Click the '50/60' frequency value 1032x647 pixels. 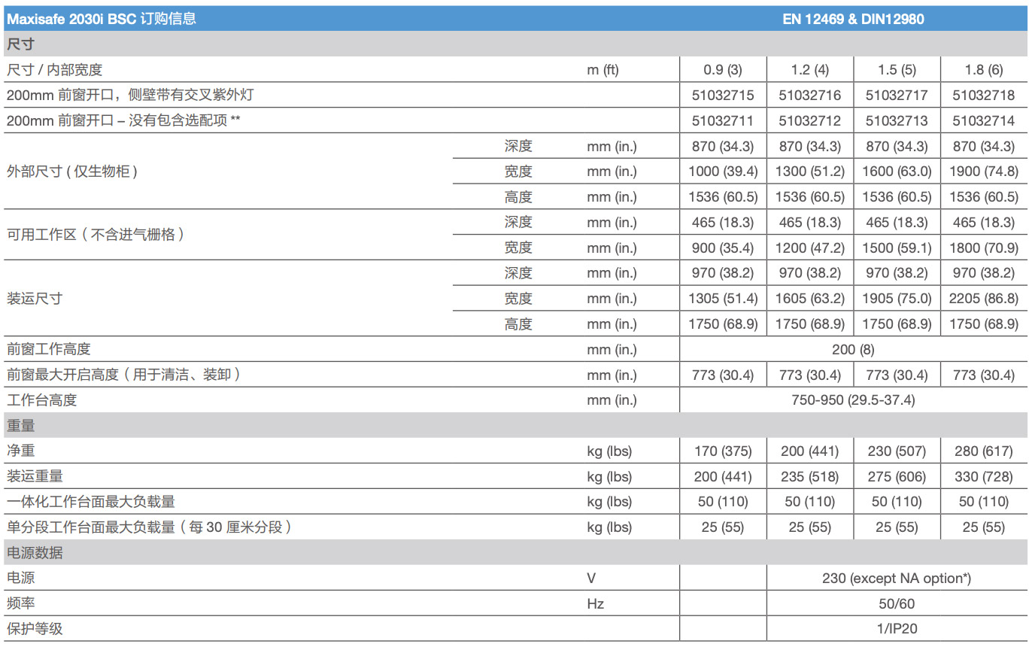point(897,604)
